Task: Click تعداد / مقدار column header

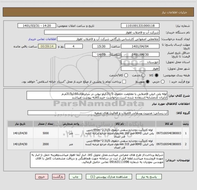Action: point(46,124)
